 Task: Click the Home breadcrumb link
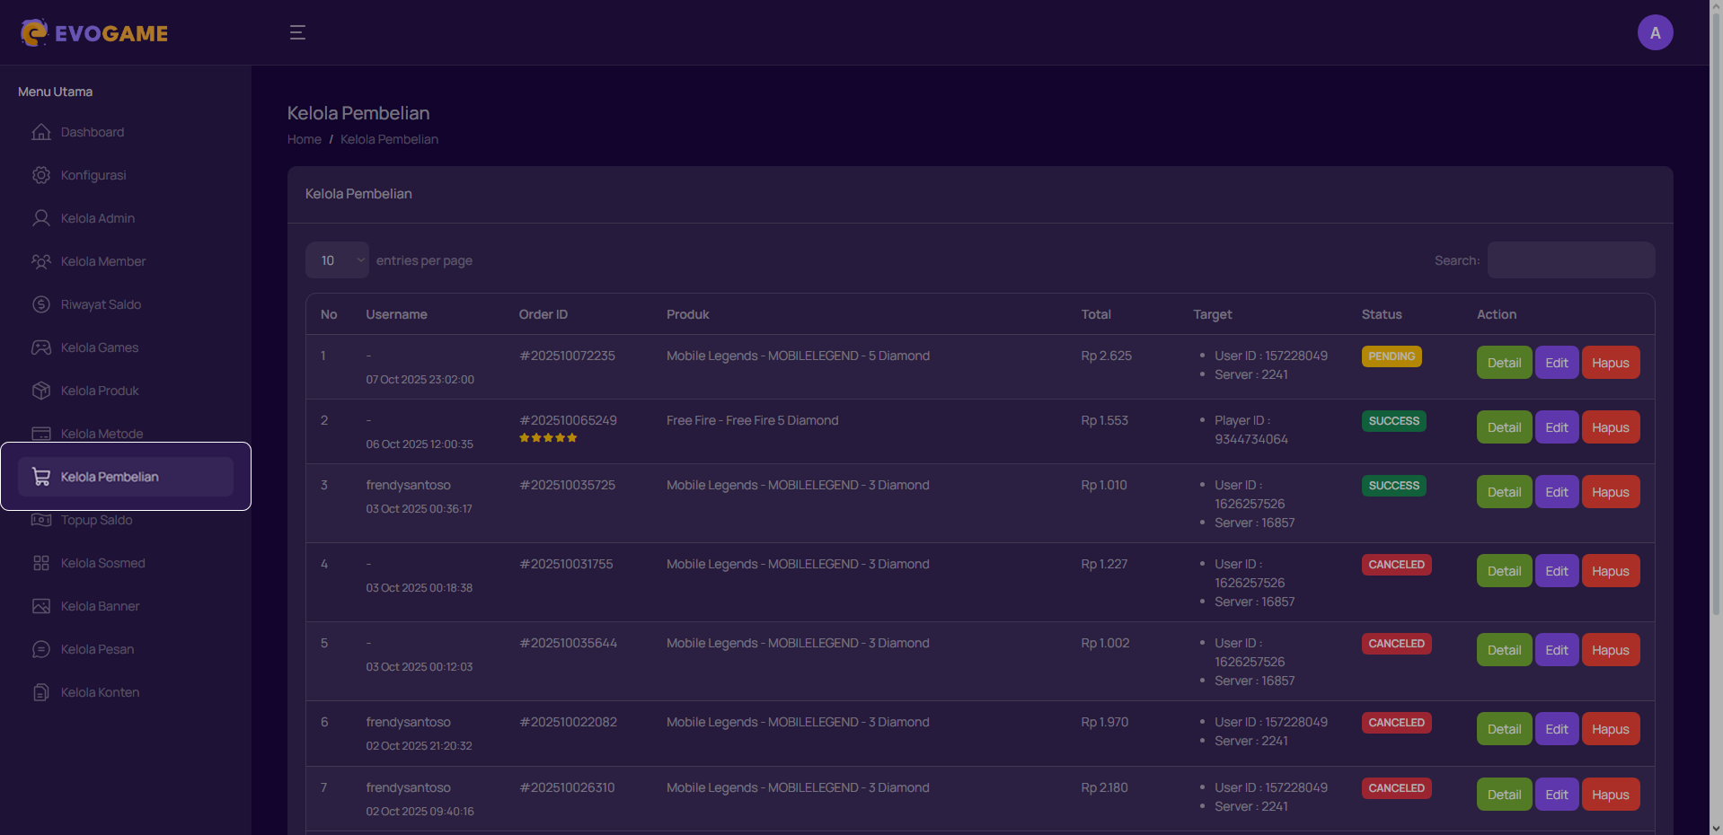pos(305,139)
